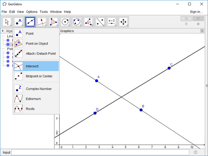Viewport: 208px width, 156px height.
Task: Click the Graphics panel title
Action: pos(67,31)
